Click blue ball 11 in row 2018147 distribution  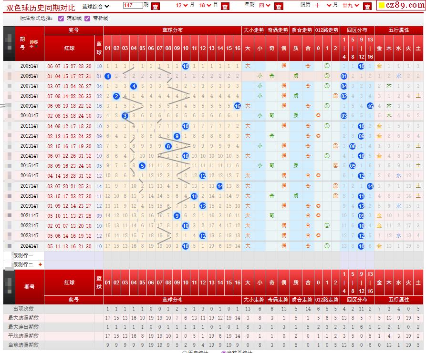coord(194,196)
